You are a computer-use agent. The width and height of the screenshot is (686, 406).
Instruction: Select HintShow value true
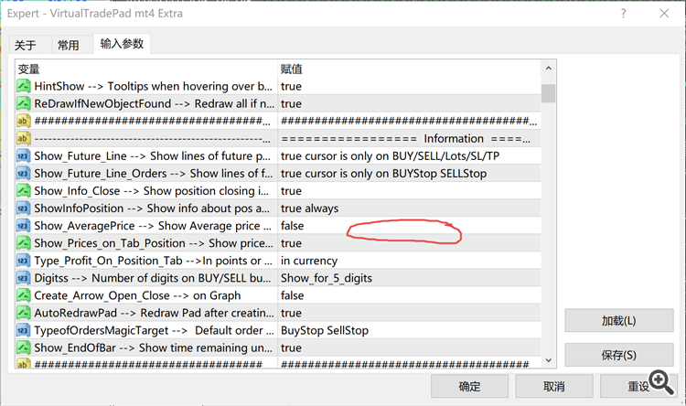point(291,86)
